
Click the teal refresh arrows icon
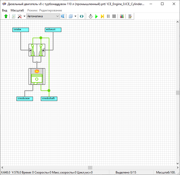tap(81, 16)
